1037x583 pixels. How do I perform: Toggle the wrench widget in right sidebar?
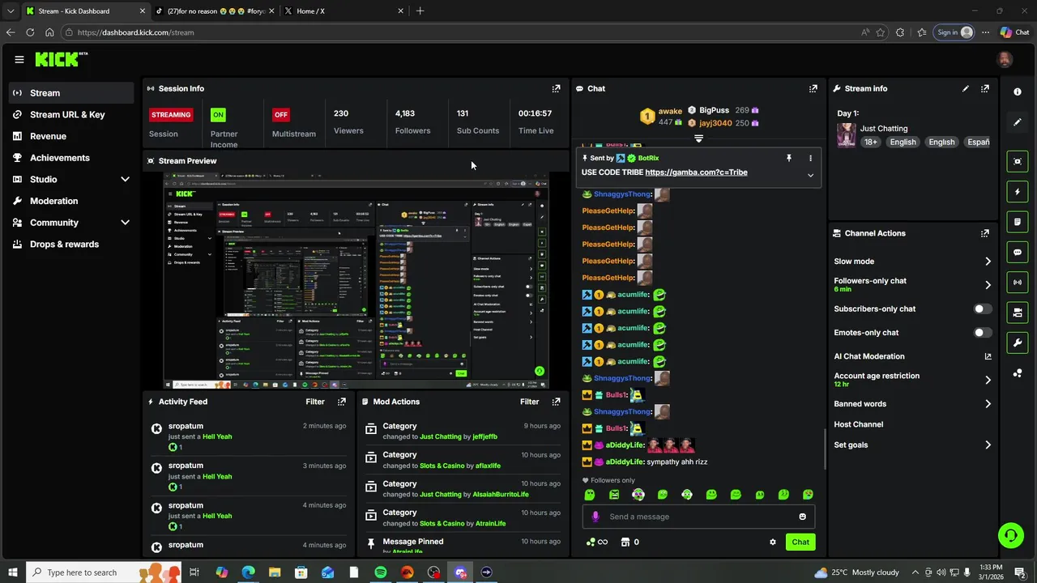pos(1018,343)
